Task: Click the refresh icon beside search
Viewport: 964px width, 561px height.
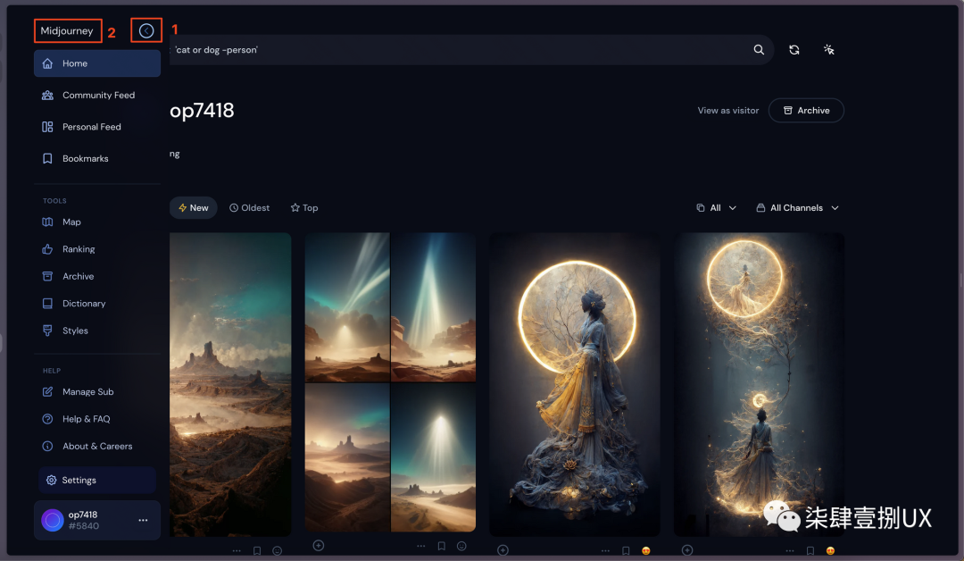Action: 794,50
